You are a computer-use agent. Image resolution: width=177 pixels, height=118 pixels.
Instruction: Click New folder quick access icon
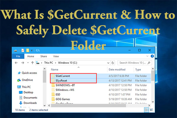pos(28,50)
